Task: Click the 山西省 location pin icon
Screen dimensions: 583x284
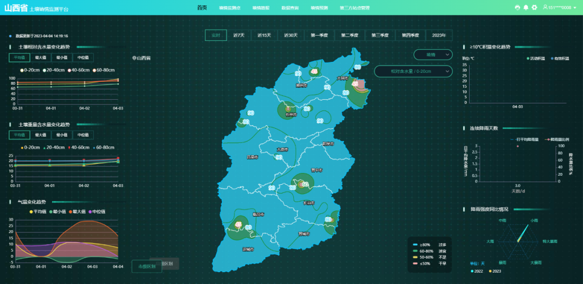Action: pyautogui.click(x=134, y=58)
